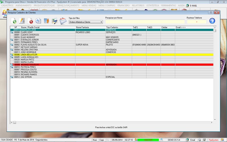Select the GETULIO VARGAS row
The width and height of the screenshot is (227, 142).
(x=112, y=47)
